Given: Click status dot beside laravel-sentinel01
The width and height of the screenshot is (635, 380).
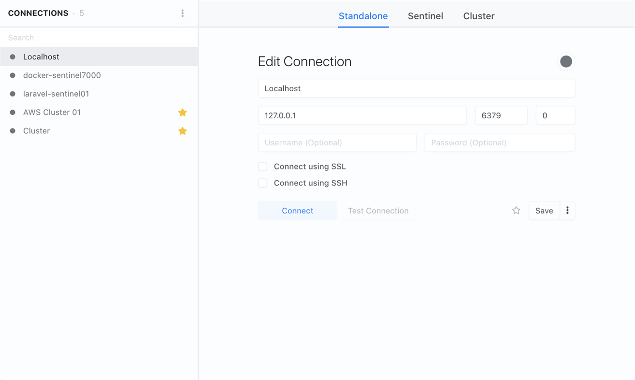Looking at the screenshot, I should pos(13,94).
